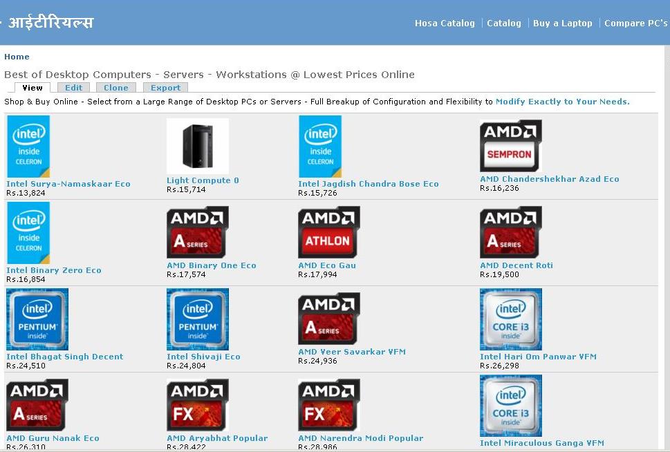Viewport: 670px width, 452px height.
Task: Click the price Rs.17,994
Action: click(x=317, y=274)
